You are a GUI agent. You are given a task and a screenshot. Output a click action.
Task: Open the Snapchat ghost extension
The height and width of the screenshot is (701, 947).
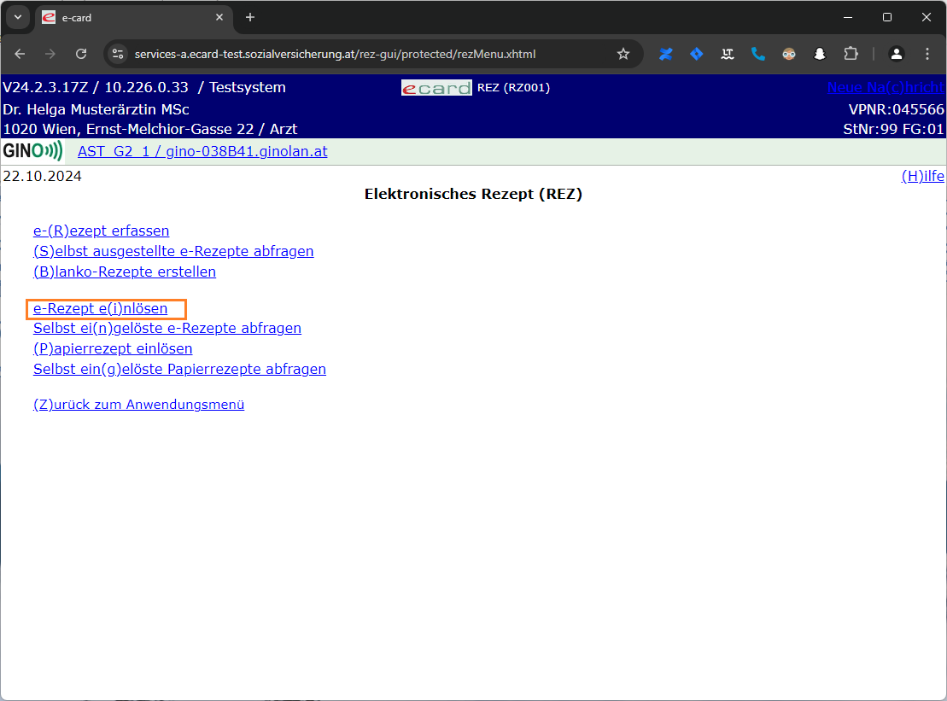[819, 54]
